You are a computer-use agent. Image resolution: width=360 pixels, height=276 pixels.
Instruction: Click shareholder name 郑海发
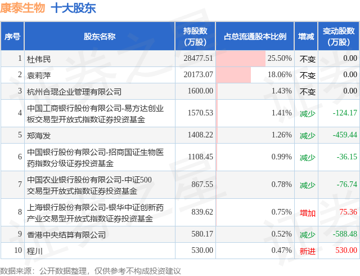pyautogui.click(x=39, y=136)
